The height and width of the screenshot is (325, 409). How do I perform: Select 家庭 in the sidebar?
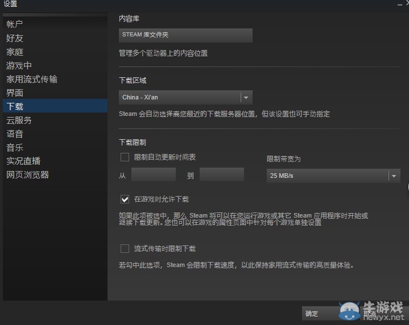[55, 52]
